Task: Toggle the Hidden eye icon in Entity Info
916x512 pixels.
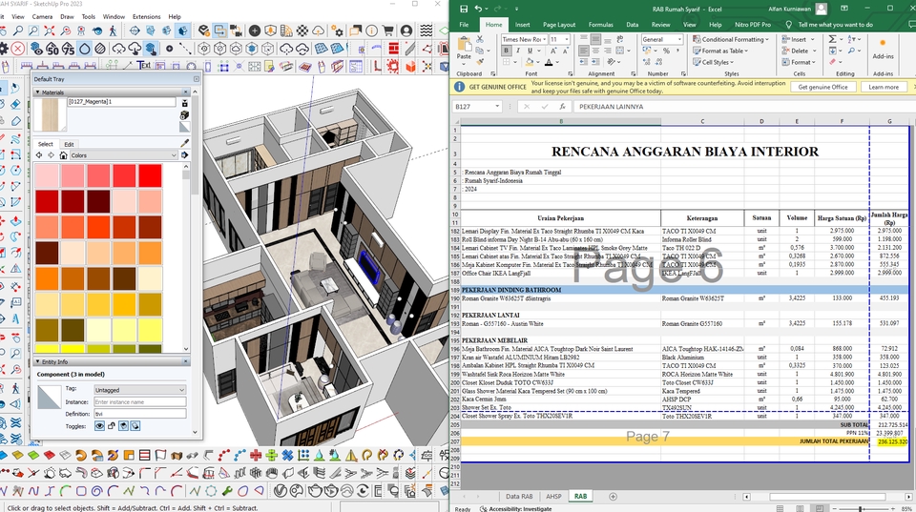Action: click(x=100, y=426)
